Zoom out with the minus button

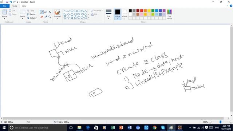pyautogui.click(x=210, y=122)
